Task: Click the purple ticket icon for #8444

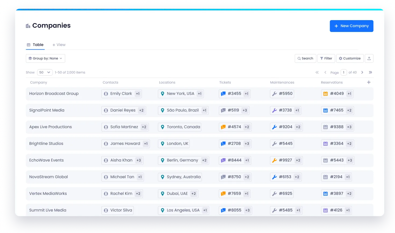Action: click(223, 160)
